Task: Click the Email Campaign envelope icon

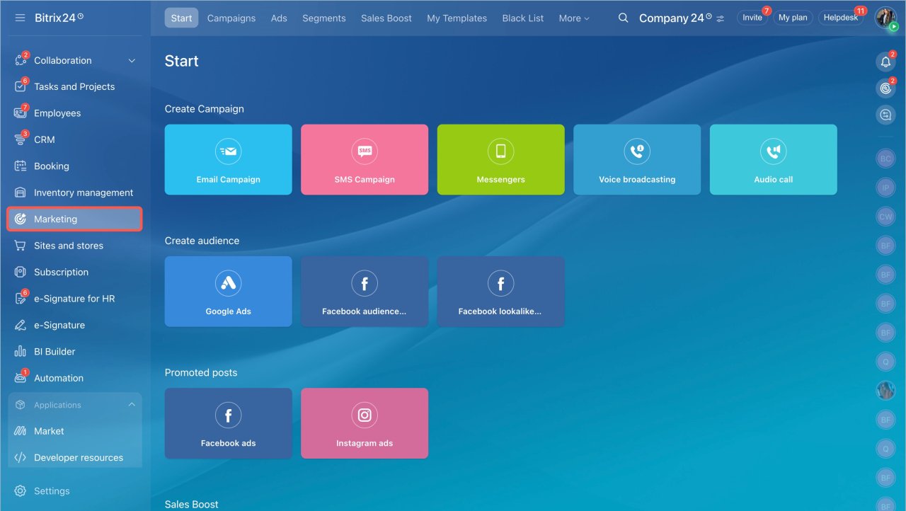Action: coord(228,151)
